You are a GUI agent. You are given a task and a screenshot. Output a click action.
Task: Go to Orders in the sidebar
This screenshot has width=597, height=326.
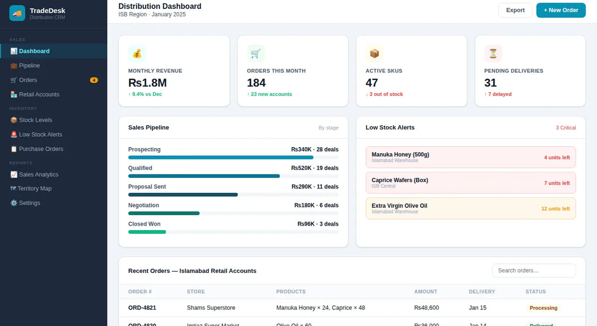coord(54,80)
